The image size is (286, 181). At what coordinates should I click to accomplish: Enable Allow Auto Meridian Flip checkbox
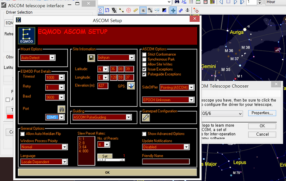(x=22, y=134)
